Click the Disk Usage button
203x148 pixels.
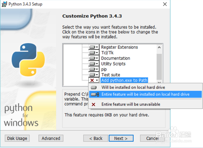[x=17, y=138]
